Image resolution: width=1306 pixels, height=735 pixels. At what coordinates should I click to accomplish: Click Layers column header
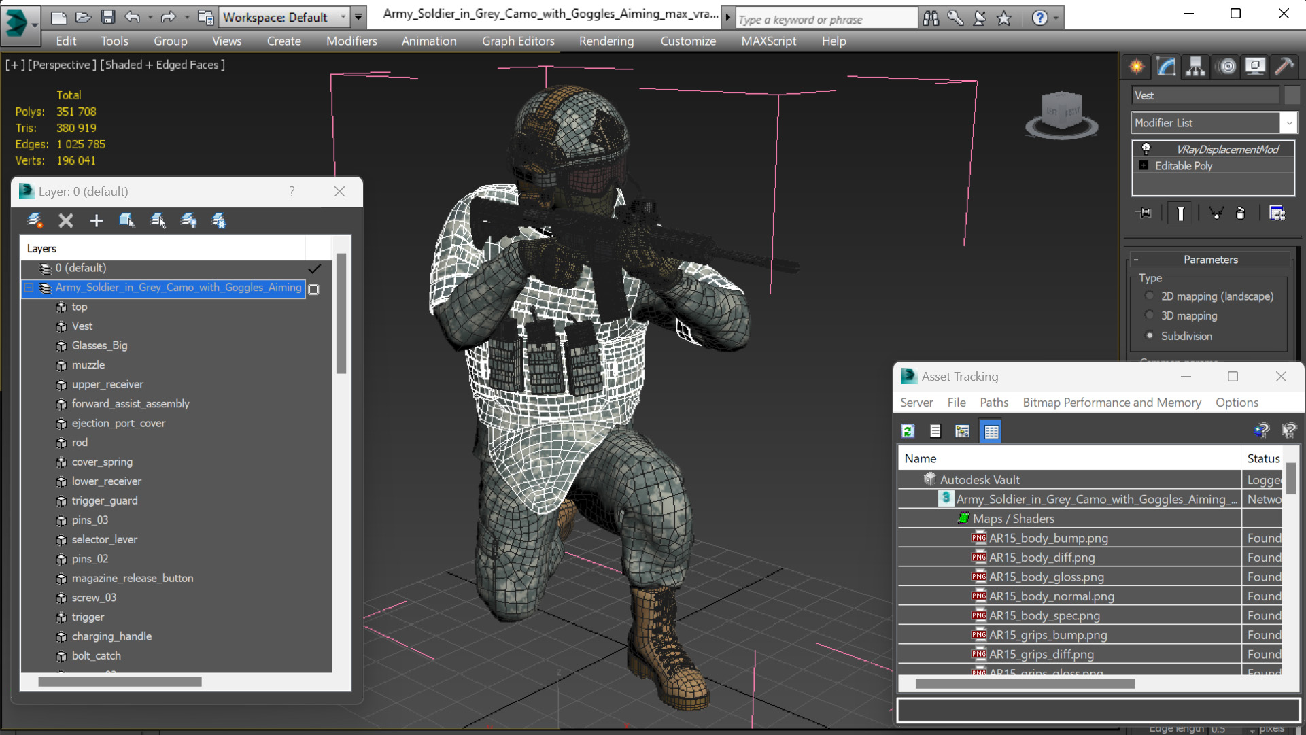pos(163,248)
